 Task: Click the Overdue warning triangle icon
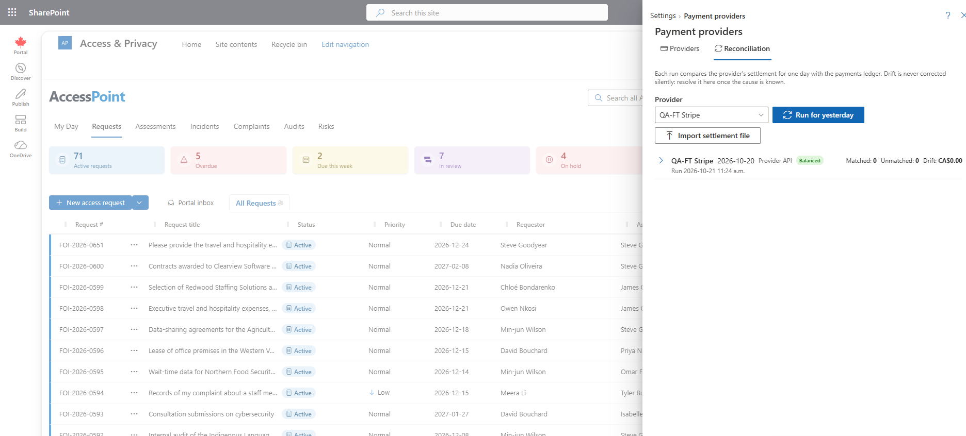[x=184, y=160]
